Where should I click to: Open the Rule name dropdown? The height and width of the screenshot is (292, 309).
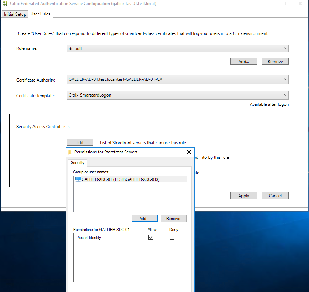(177, 48)
